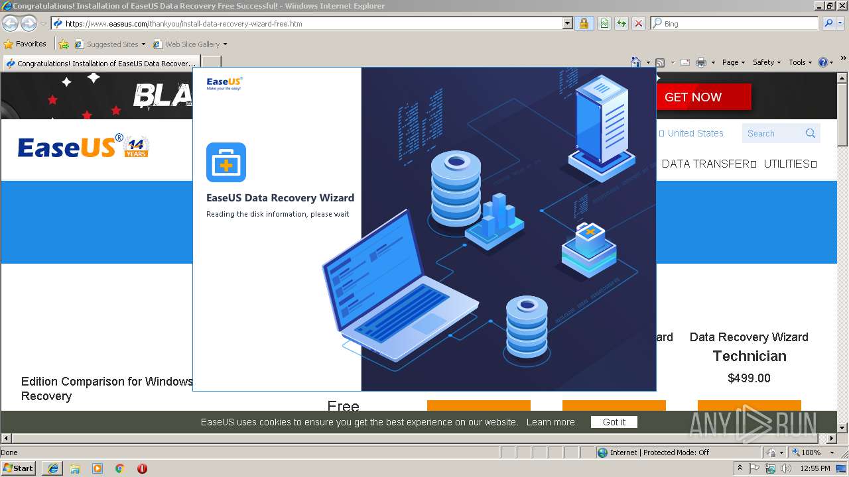Image resolution: width=849 pixels, height=477 pixels.
Task: Refresh the page with the green arrows icon
Action: (x=621, y=23)
